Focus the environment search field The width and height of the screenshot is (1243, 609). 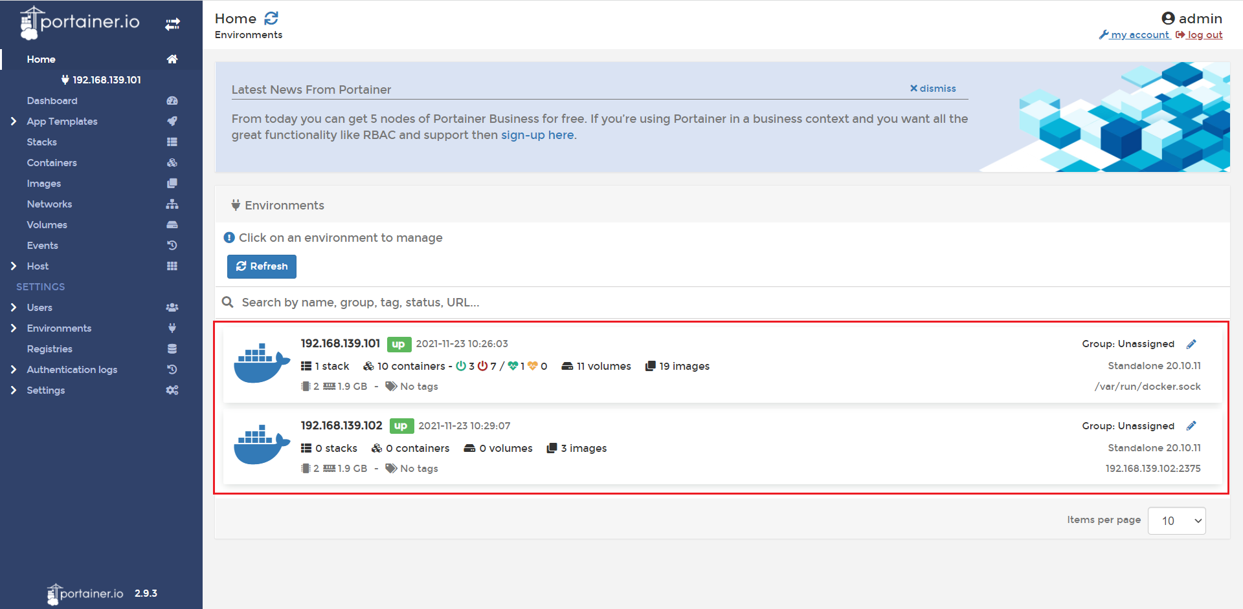[722, 303]
